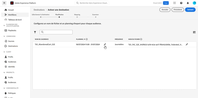Collapse the Prospects sidebar section
Viewport: 198px width, 98px height.
click(4, 72)
